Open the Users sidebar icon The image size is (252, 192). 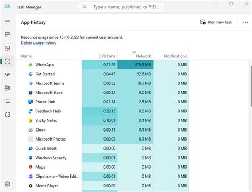[x=7, y=88]
